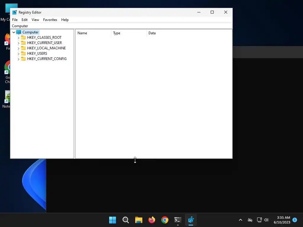Select HKEY_LOCAL_MACHINE text label
This screenshot has width=303, height=227.
click(x=46, y=48)
